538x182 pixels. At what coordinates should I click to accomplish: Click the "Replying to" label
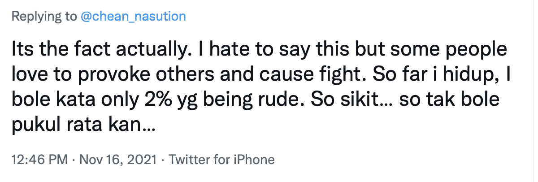pos(44,17)
